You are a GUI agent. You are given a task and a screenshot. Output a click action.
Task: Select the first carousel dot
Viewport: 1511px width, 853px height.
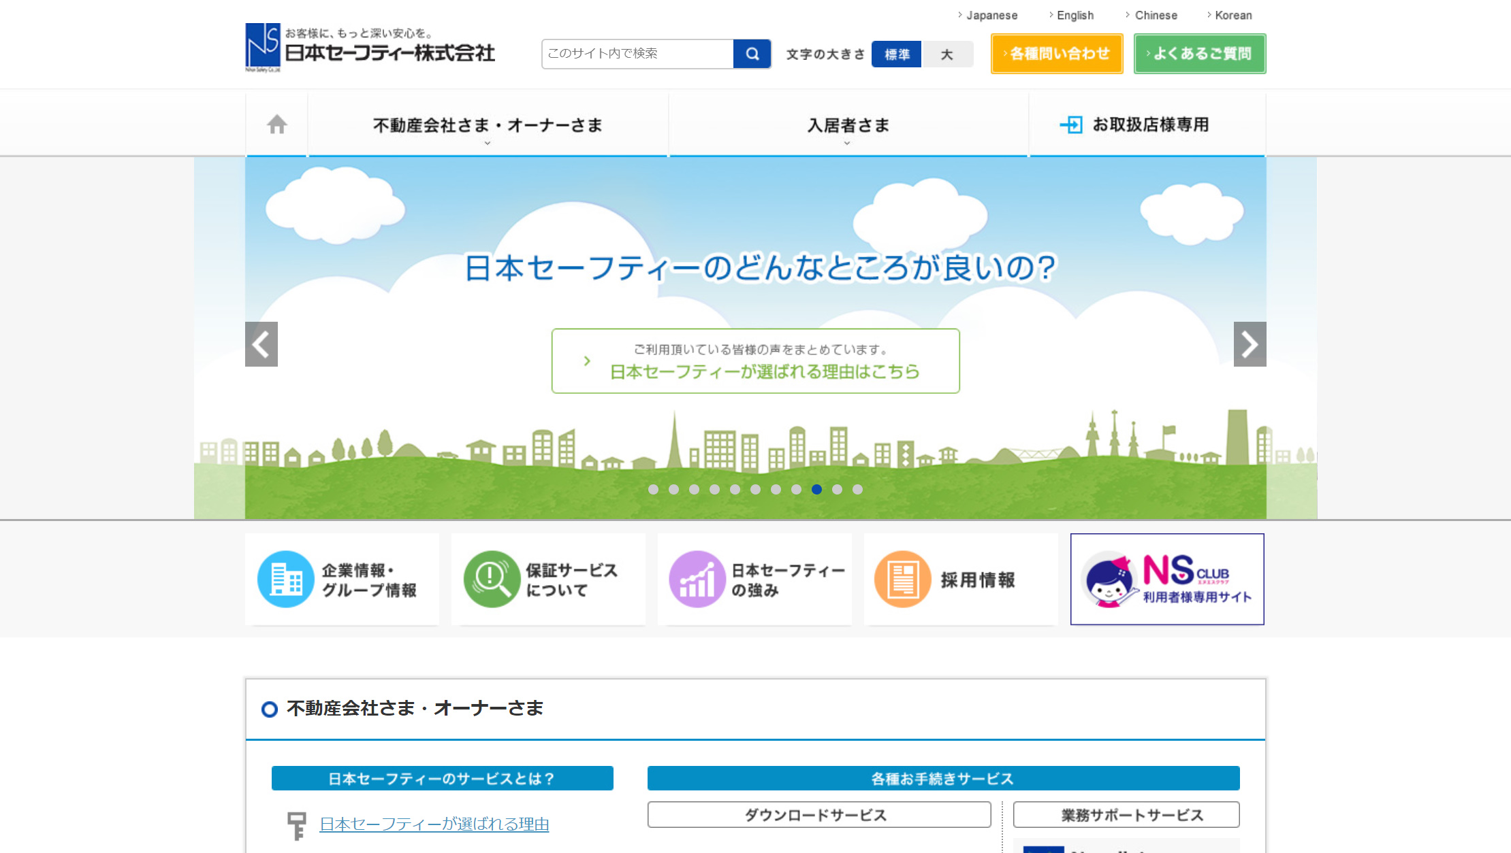(x=653, y=489)
